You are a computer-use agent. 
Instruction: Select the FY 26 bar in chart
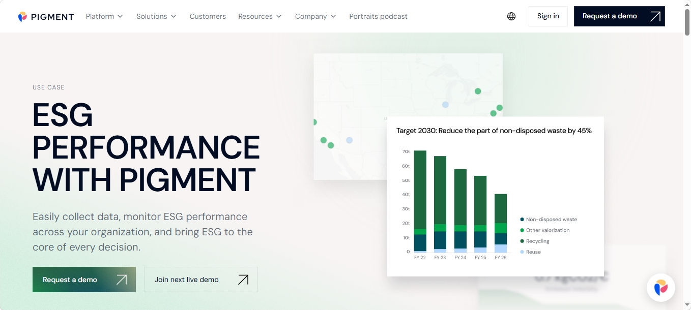501,223
